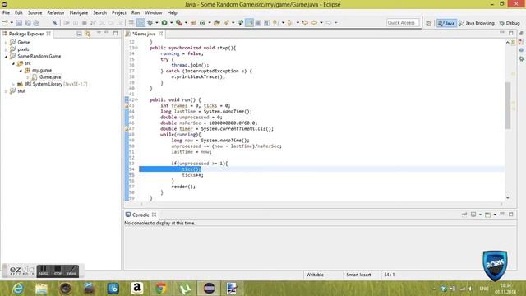
Task: Click the New Java Class green icon
Action: click(x=202, y=23)
